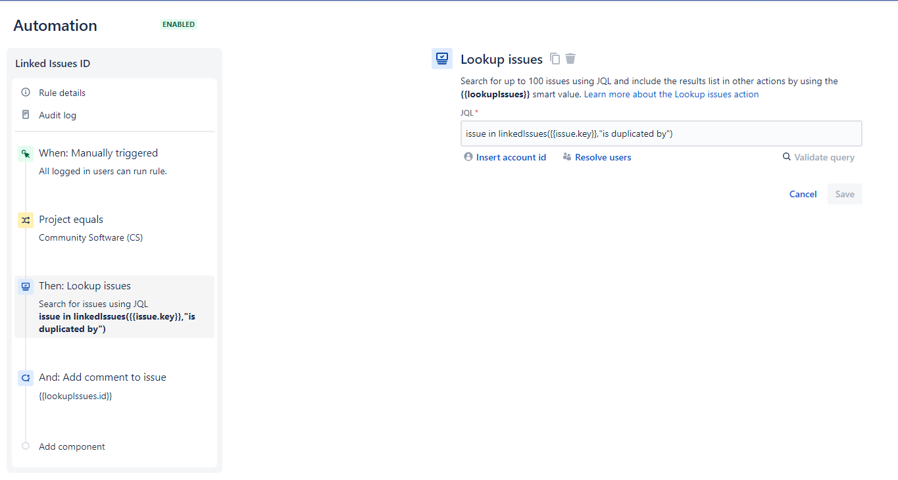The width and height of the screenshot is (898, 480).
Task: Click the copy icon beside Lookup issues title
Action: (555, 59)
